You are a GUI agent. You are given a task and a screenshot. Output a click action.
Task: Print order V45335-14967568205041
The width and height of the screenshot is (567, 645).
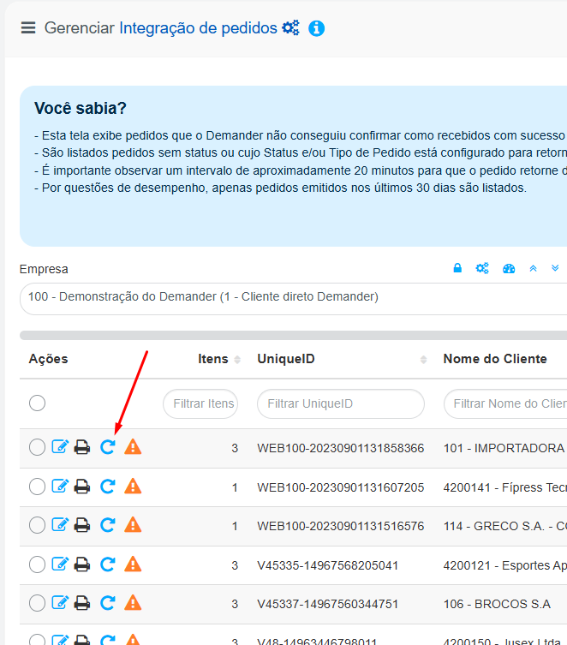[x=82, y=564]
